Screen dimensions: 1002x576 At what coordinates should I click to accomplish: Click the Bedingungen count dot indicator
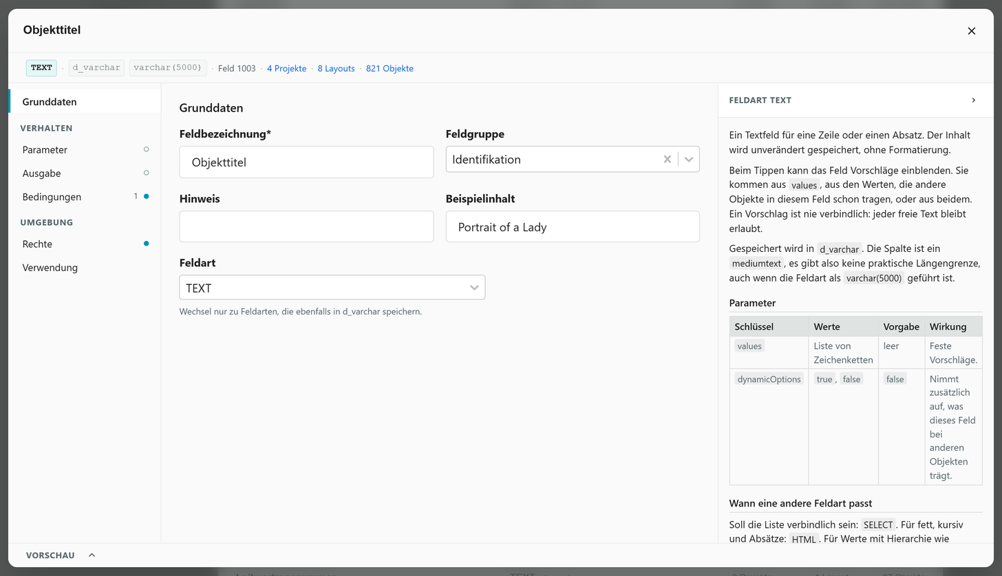click(x=146, y=197)
